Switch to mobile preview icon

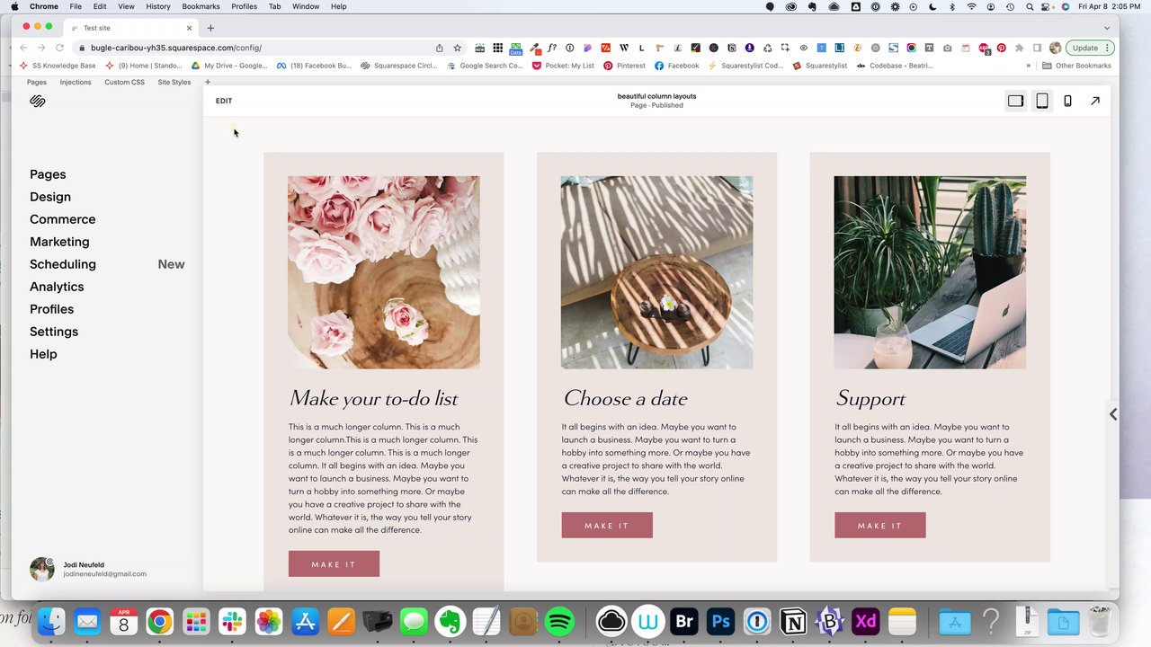coord(1067,101)
